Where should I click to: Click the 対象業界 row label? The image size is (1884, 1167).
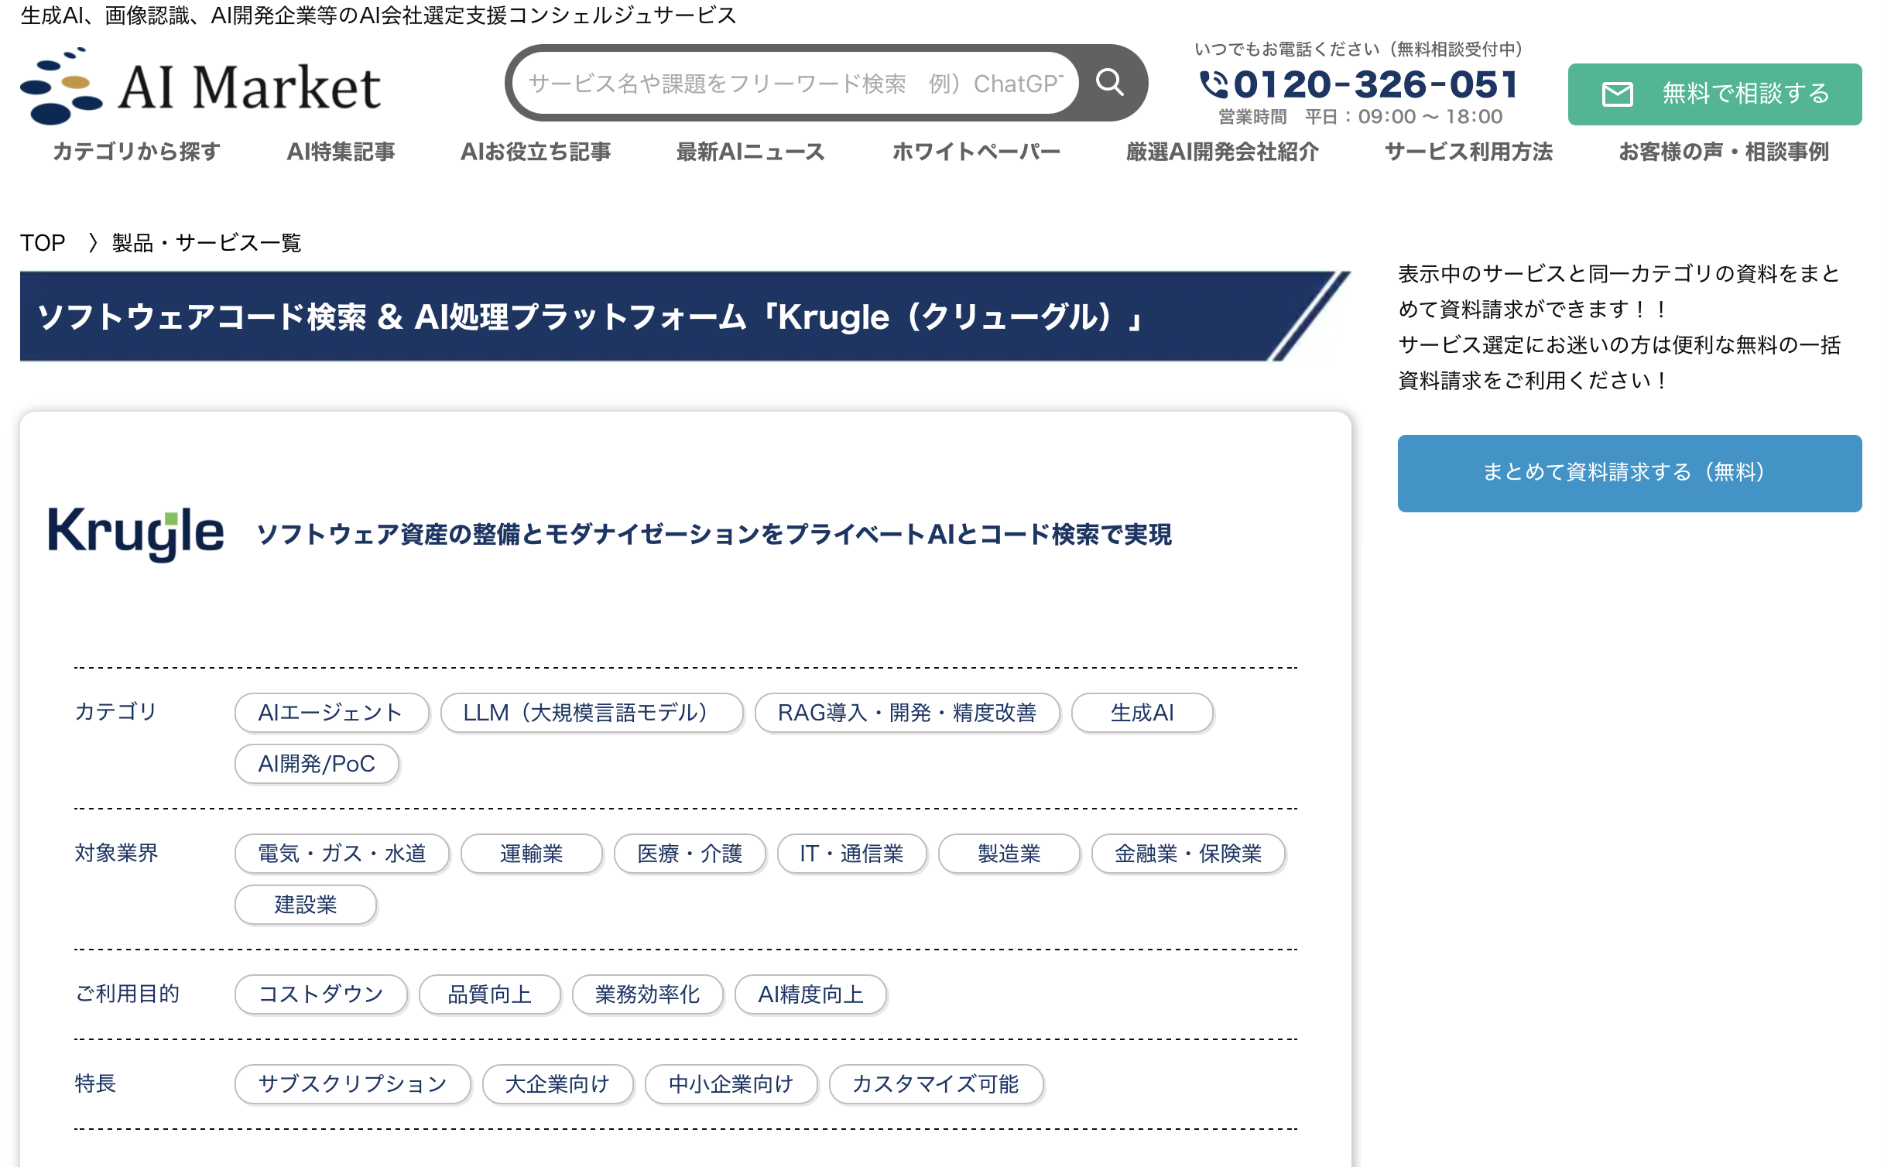pos(116,853)
